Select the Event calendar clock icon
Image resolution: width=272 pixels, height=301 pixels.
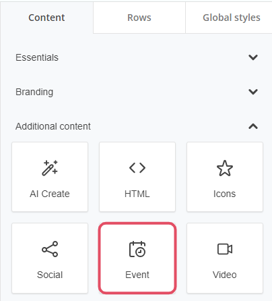[x=137, y=249]
